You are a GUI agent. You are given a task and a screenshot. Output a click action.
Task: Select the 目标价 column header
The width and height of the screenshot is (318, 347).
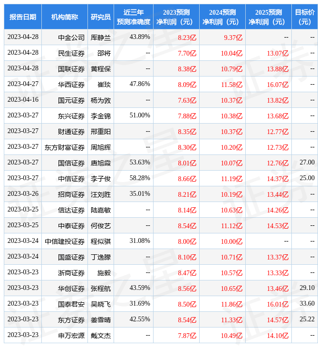304,17
